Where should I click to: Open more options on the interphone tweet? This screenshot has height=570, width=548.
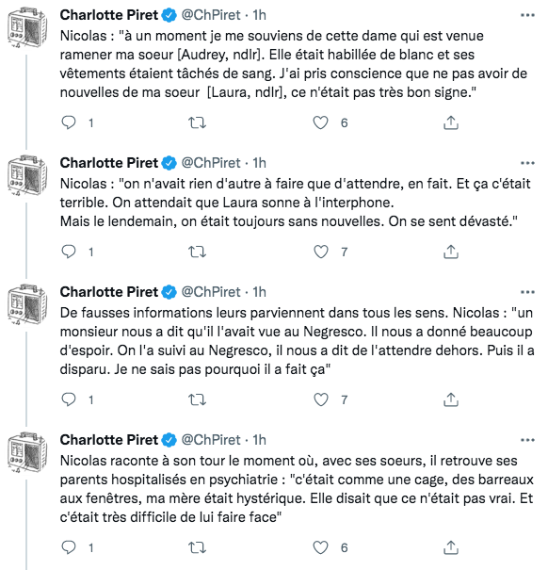(x=527, y=163)
